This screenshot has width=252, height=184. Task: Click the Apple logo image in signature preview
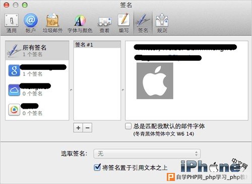(155, 81)
